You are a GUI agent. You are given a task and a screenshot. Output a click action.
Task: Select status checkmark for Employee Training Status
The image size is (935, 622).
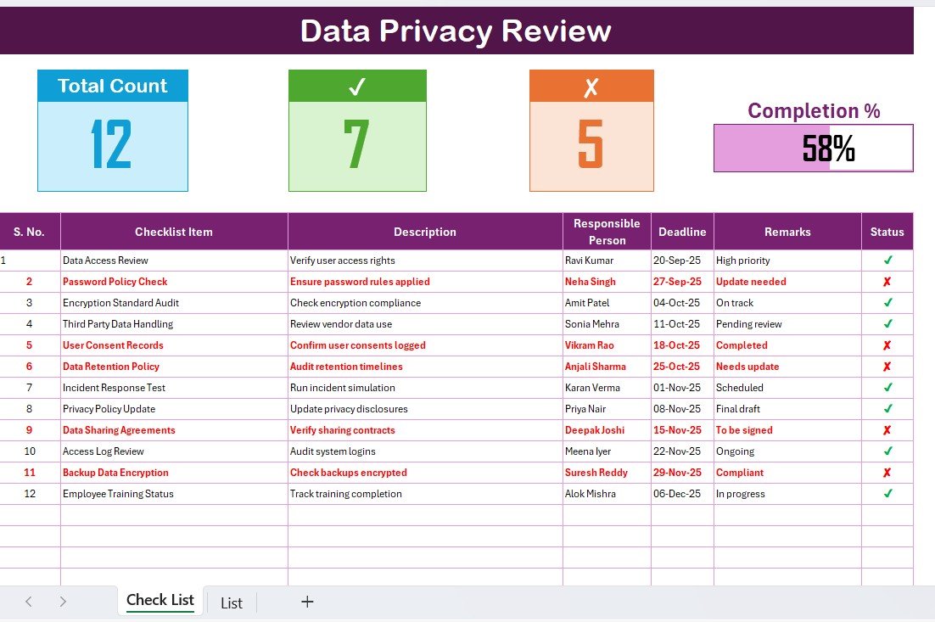click(x=887, y=494)
